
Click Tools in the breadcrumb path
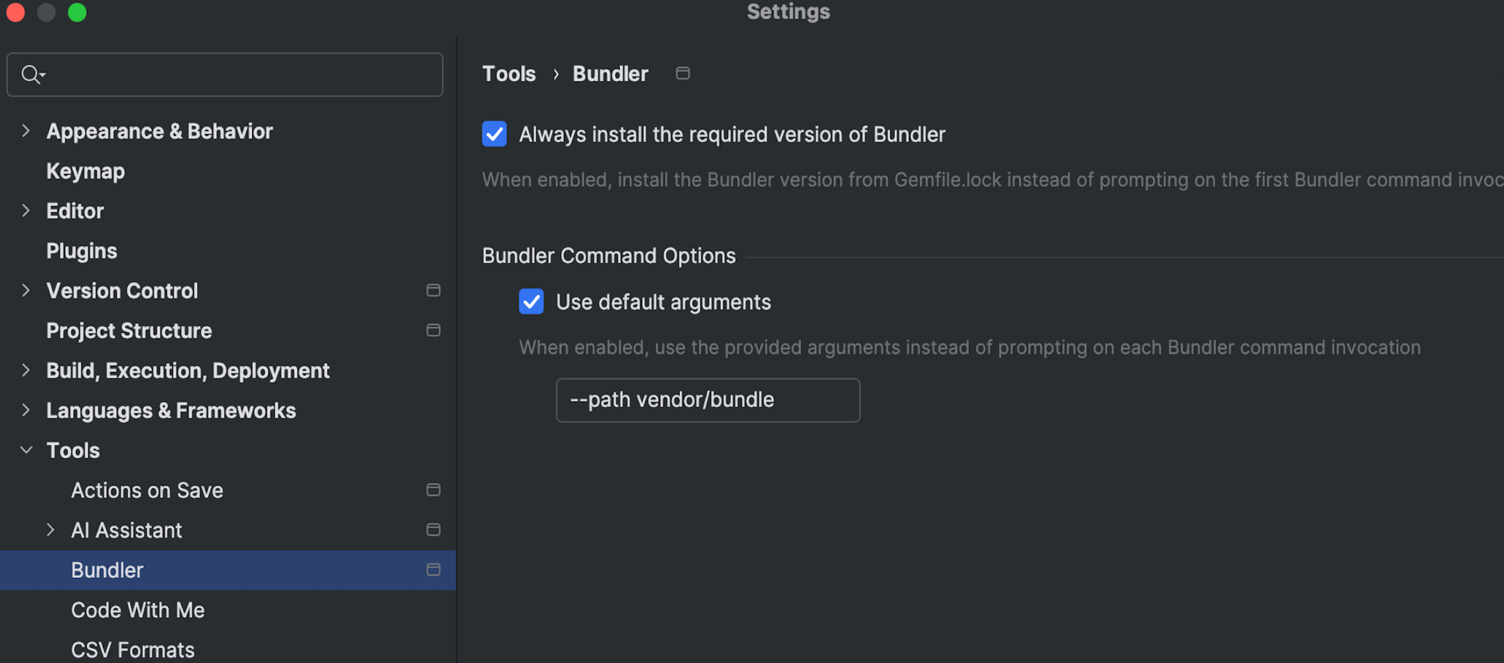pyautogui.click(x=509, y=74)
